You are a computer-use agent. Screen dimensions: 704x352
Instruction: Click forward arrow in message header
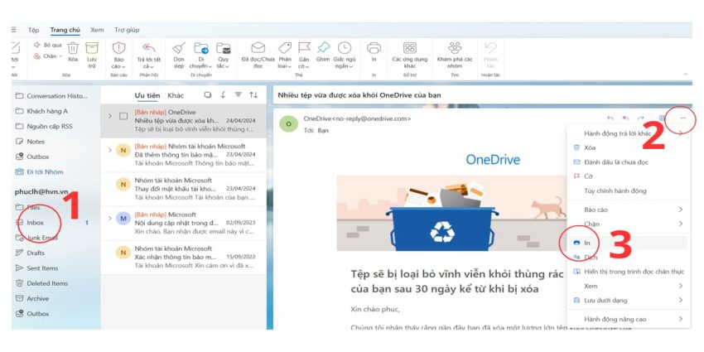click(x=641, y=118)
